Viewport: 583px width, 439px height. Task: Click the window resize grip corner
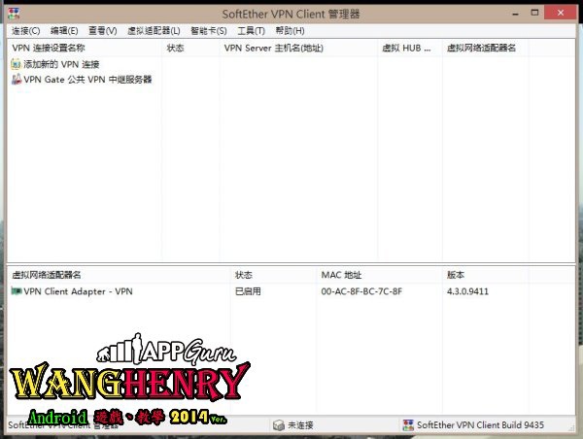tap(572, 428)
